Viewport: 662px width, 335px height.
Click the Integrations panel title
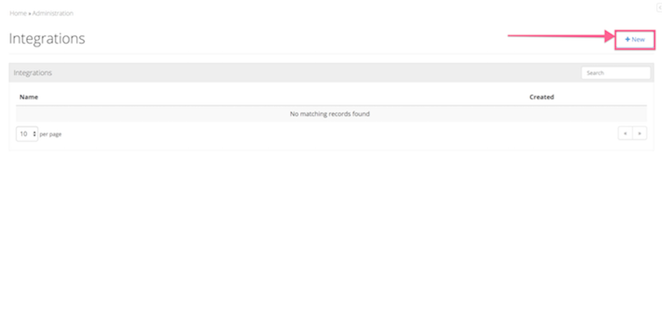32,73
